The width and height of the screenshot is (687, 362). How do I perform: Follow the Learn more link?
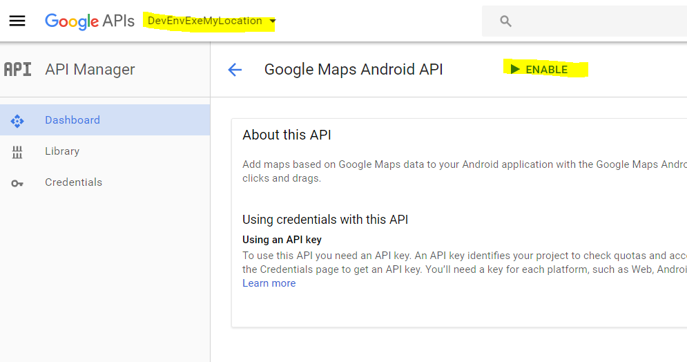(x=269, y=283)
